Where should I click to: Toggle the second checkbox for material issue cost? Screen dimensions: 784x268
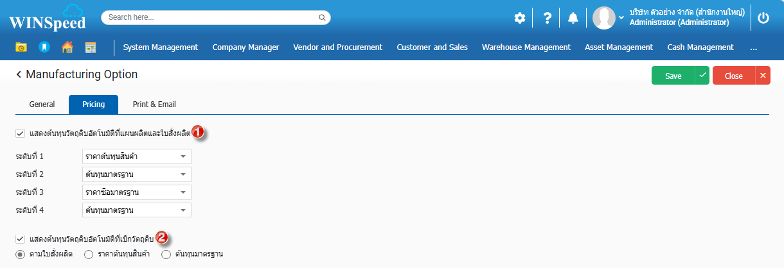(21, 239)
